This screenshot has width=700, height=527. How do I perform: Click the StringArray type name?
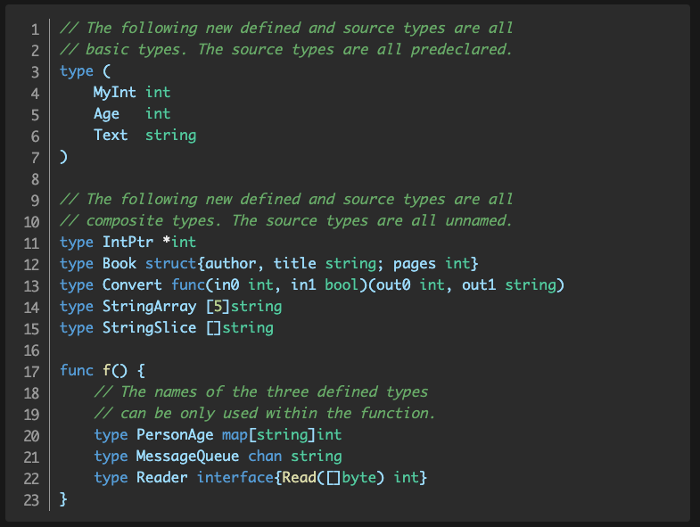pyautogui.click(x=149, y=307)
